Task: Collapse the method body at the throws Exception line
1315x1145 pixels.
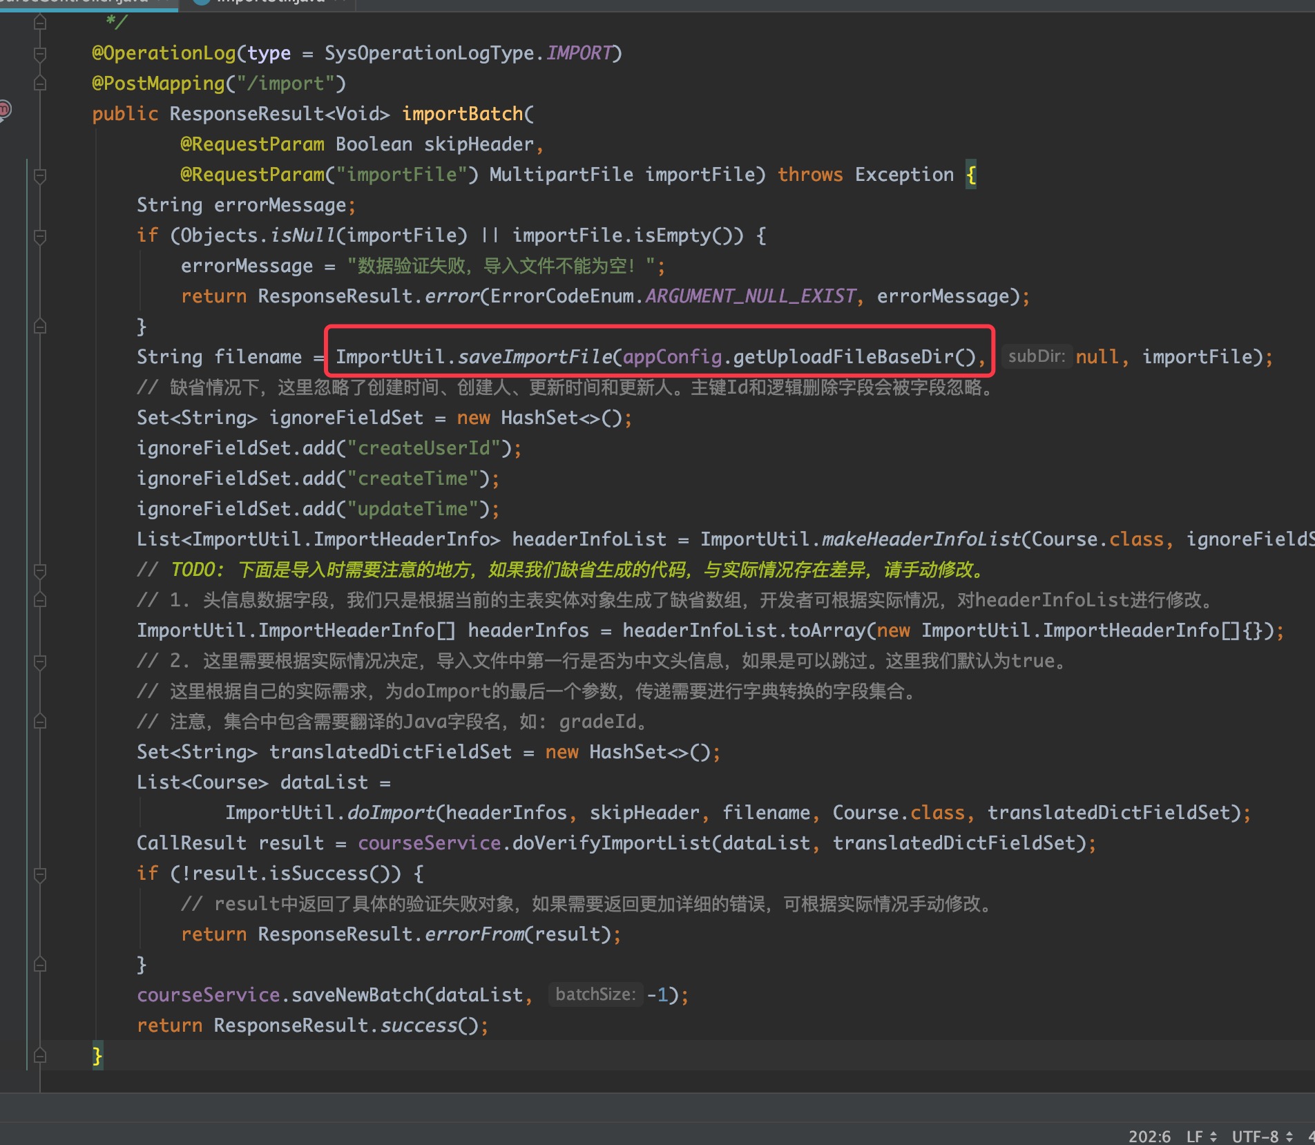Action: pyautogui.click(x=40, y=175)
